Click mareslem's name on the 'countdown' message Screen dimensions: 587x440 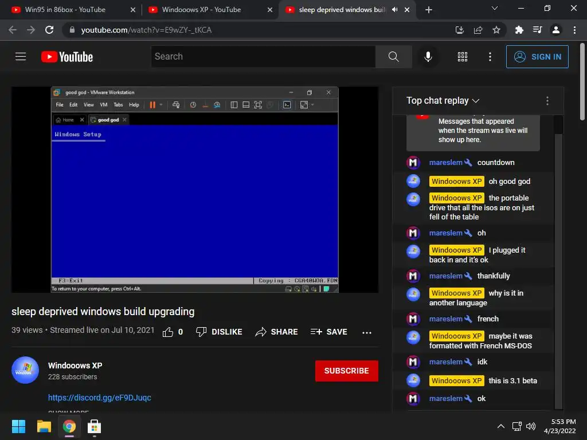coord(445,162)
